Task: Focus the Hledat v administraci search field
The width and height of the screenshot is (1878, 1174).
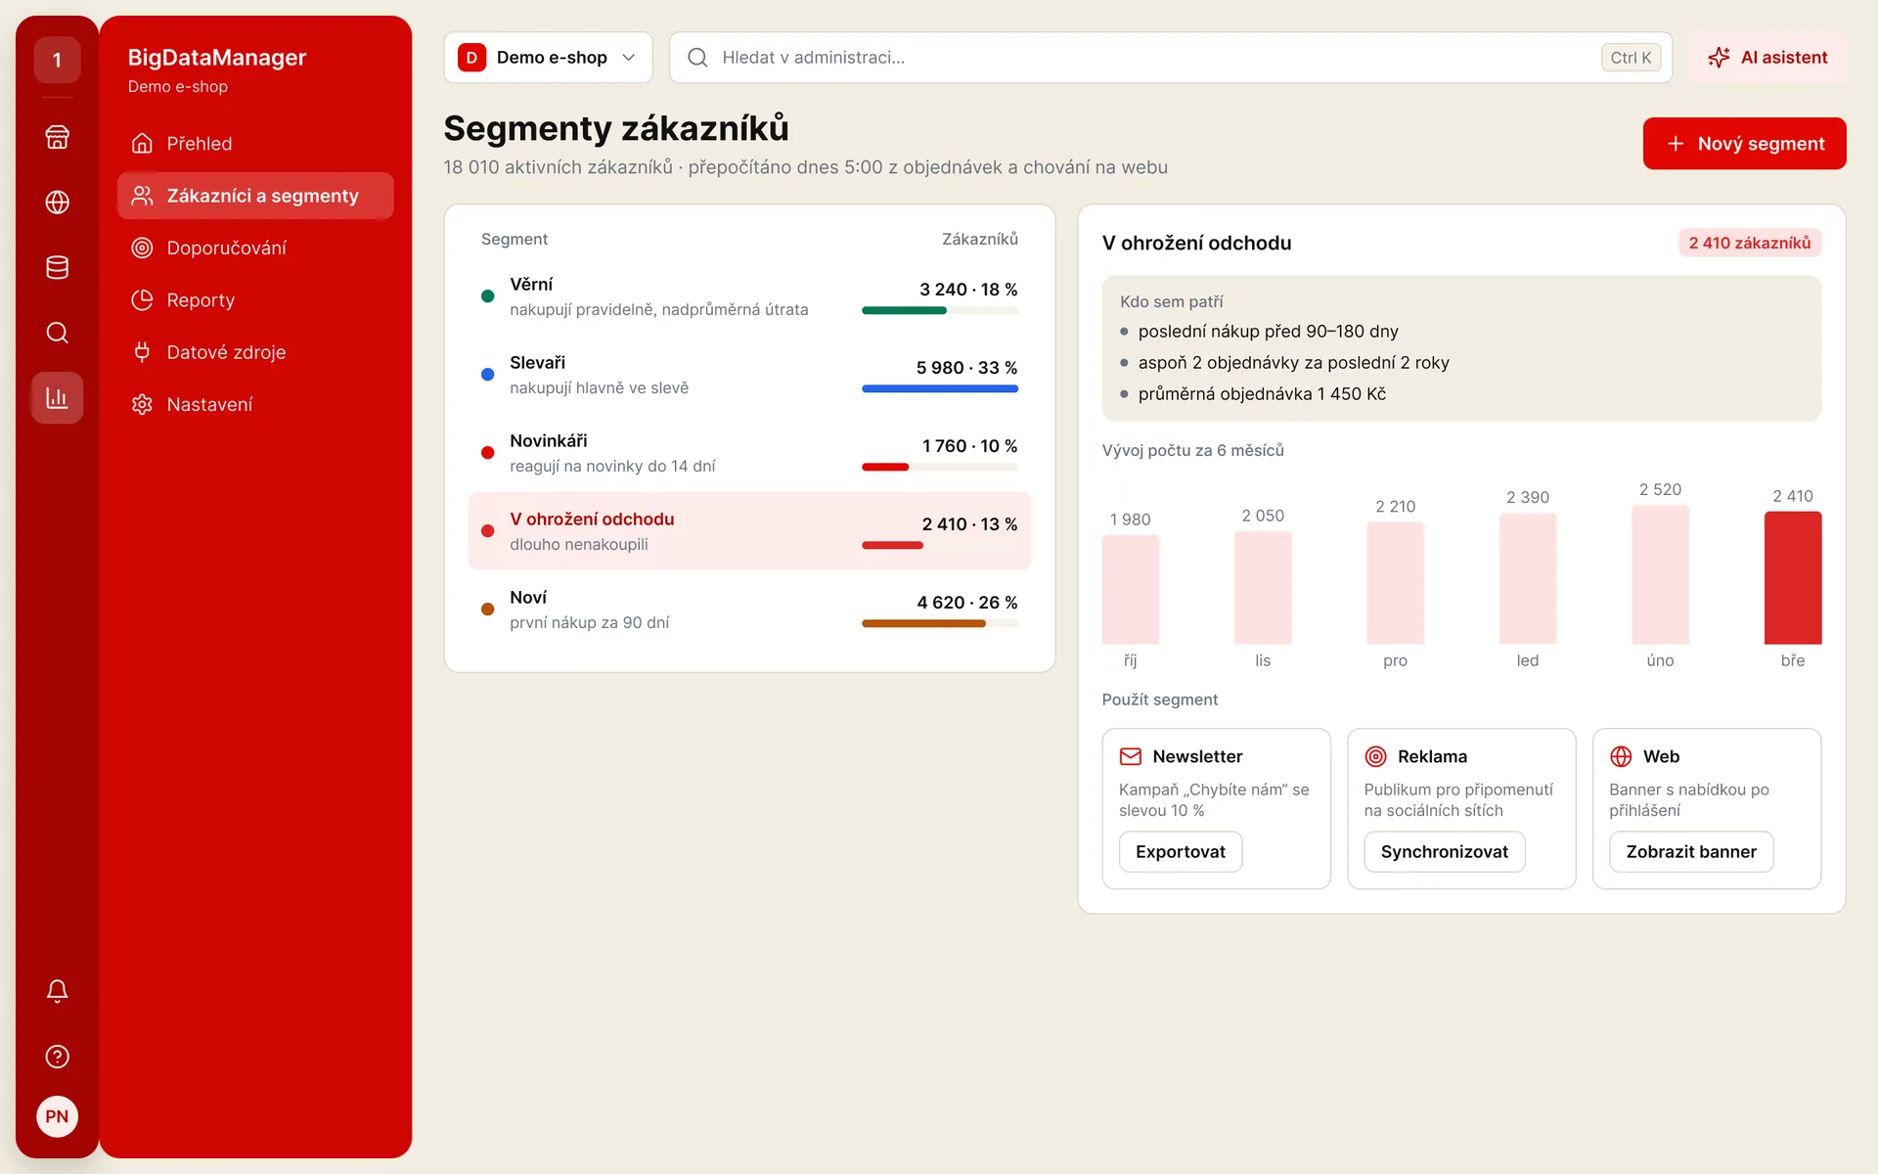Action: click(1171, 58)
